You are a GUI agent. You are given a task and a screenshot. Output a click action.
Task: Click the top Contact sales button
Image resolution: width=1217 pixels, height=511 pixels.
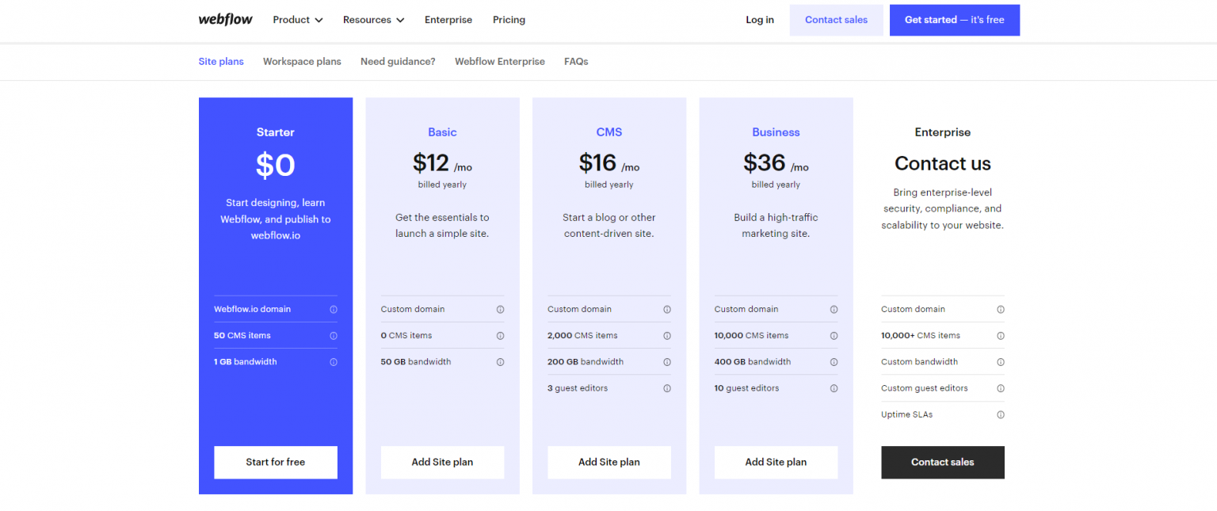pos(837,20)
